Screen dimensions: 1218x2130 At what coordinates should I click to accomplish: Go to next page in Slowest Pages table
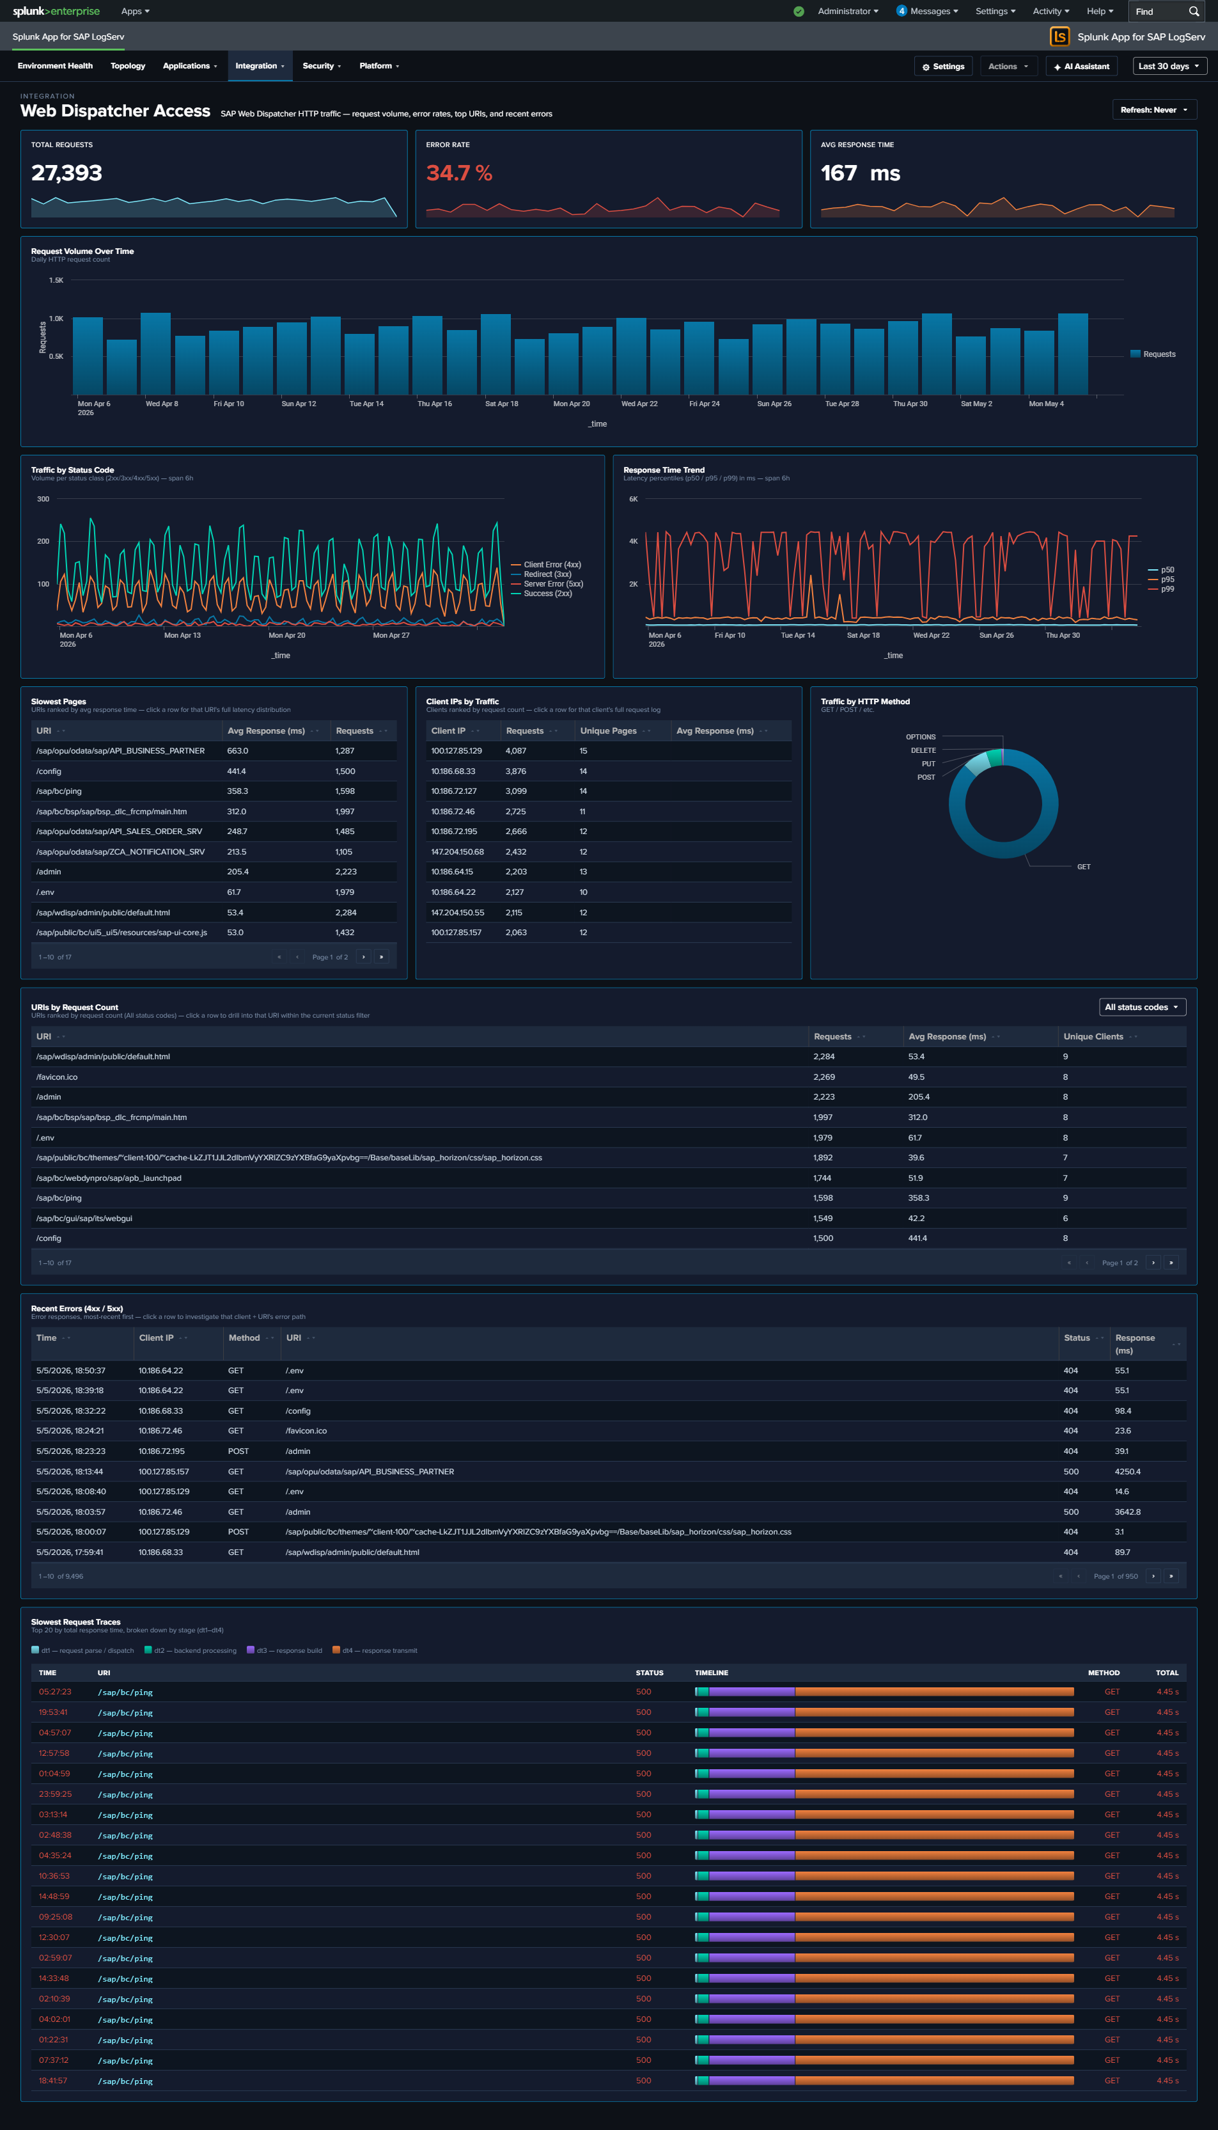[x=363, y=956]
